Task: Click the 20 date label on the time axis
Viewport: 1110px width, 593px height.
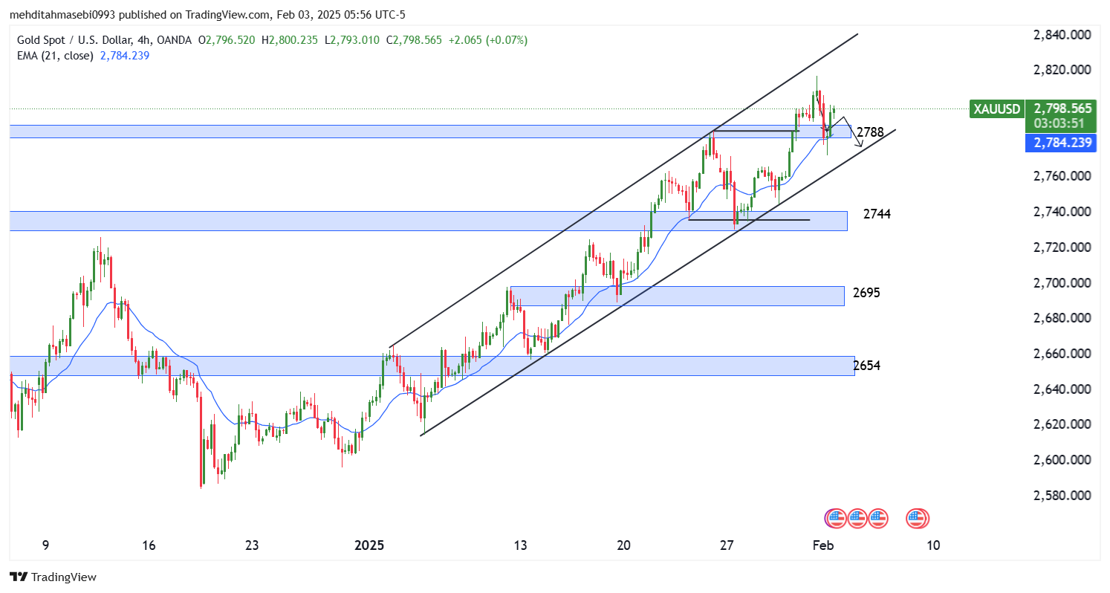Action: [623, 545]
